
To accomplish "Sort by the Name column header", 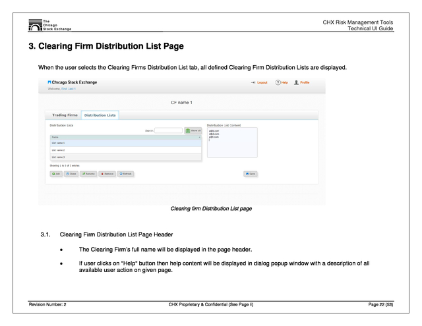I will coord(126,138).
